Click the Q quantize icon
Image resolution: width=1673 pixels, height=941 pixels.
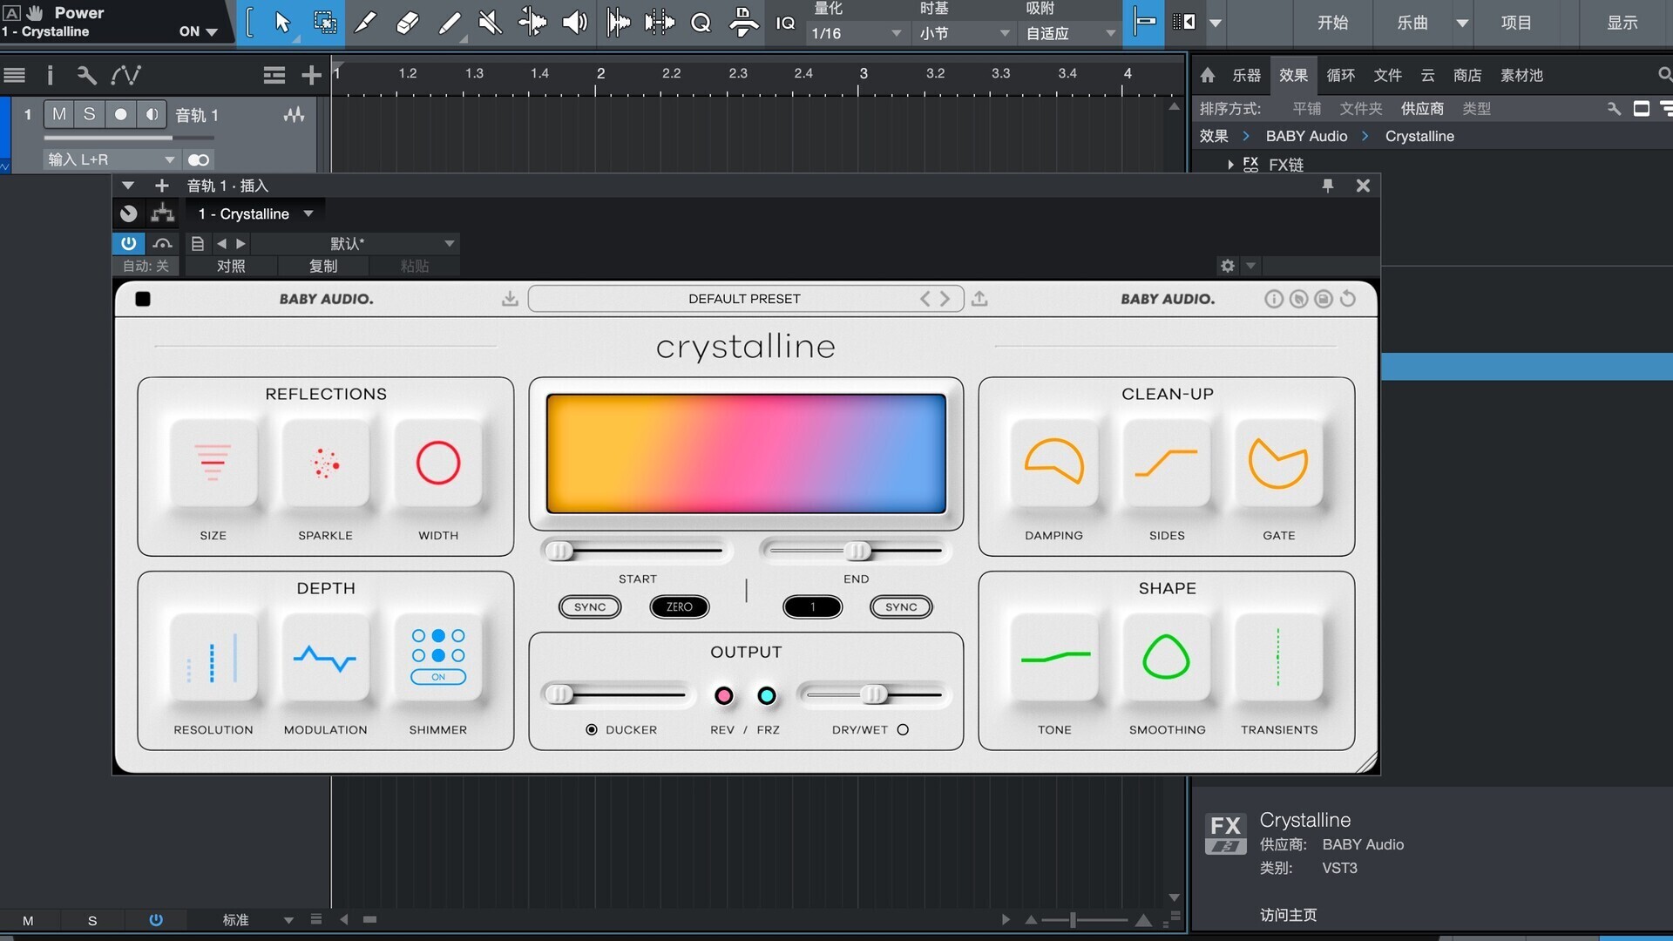[x=701, y=23]
